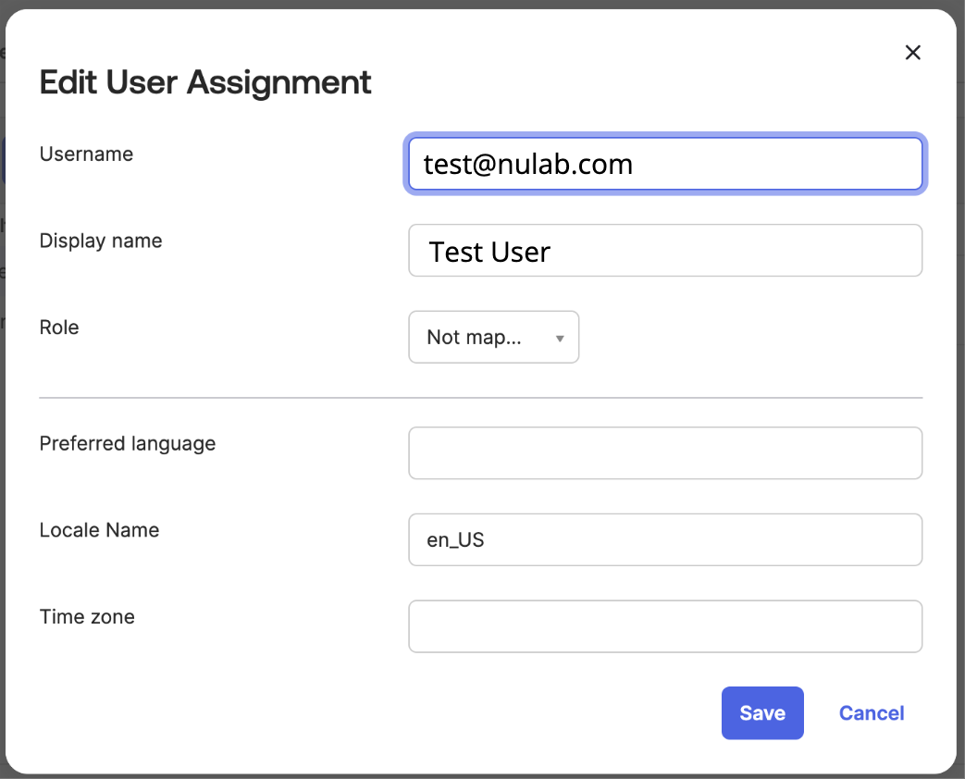Click the Preferred language label
Viewport: 965px width, 779px height.
[128, 444]
